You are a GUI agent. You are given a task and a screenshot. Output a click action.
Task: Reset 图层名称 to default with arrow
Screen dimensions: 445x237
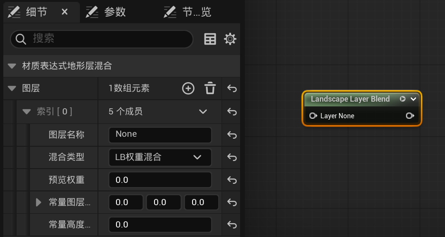232,135
